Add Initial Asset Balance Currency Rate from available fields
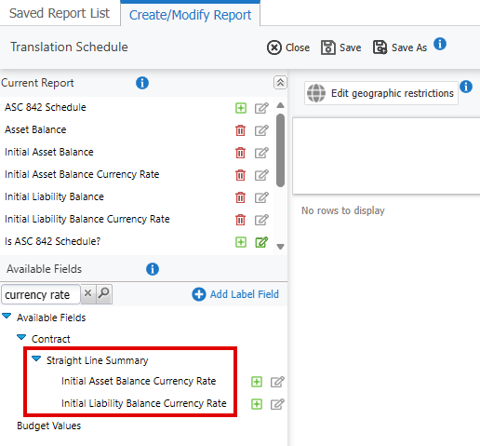 (257, 382)
